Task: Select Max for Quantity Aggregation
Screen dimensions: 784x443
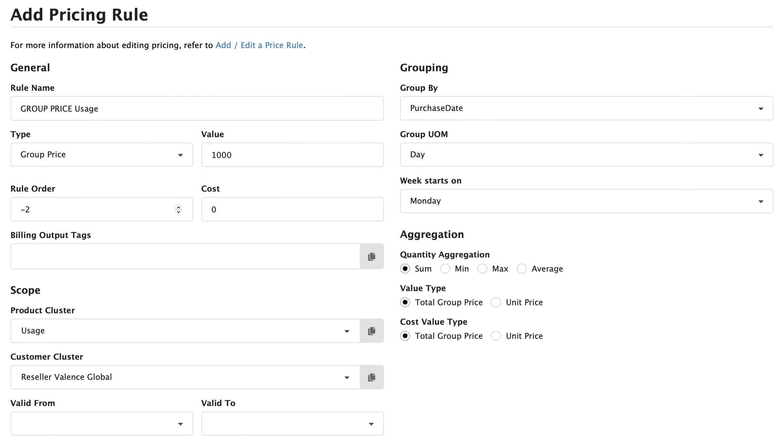Action: (483, 269)
